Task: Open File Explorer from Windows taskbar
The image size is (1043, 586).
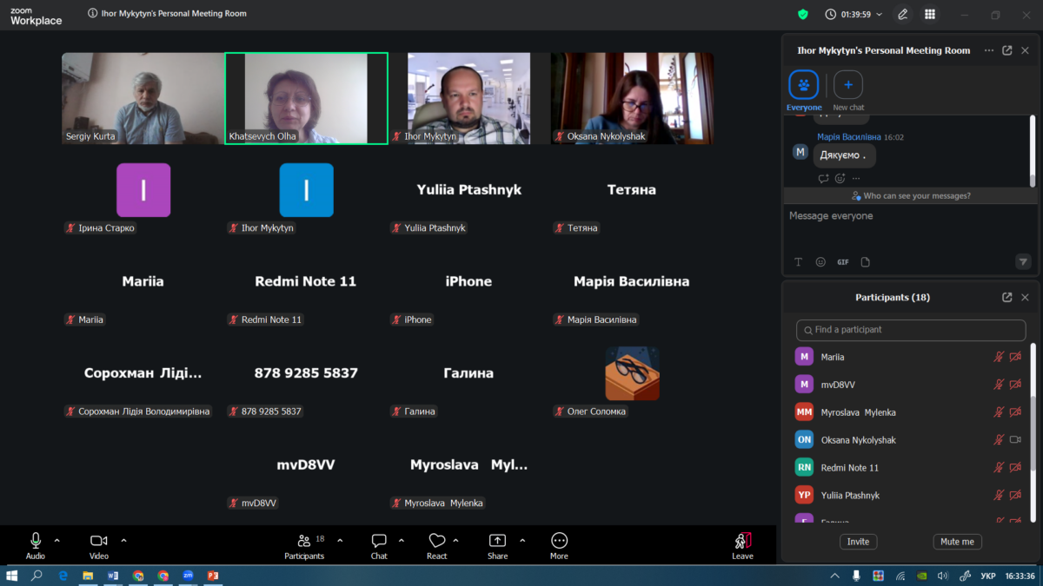Action: (88, 576)
